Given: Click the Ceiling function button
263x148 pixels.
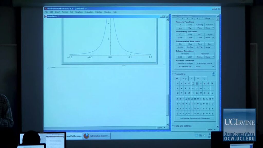Looking at the screenshot, I should [200, 25].
